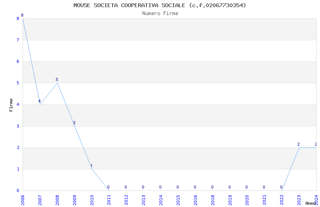Click the year label 2016
This screenshot has height=207, width=320.
click(195, 200)
